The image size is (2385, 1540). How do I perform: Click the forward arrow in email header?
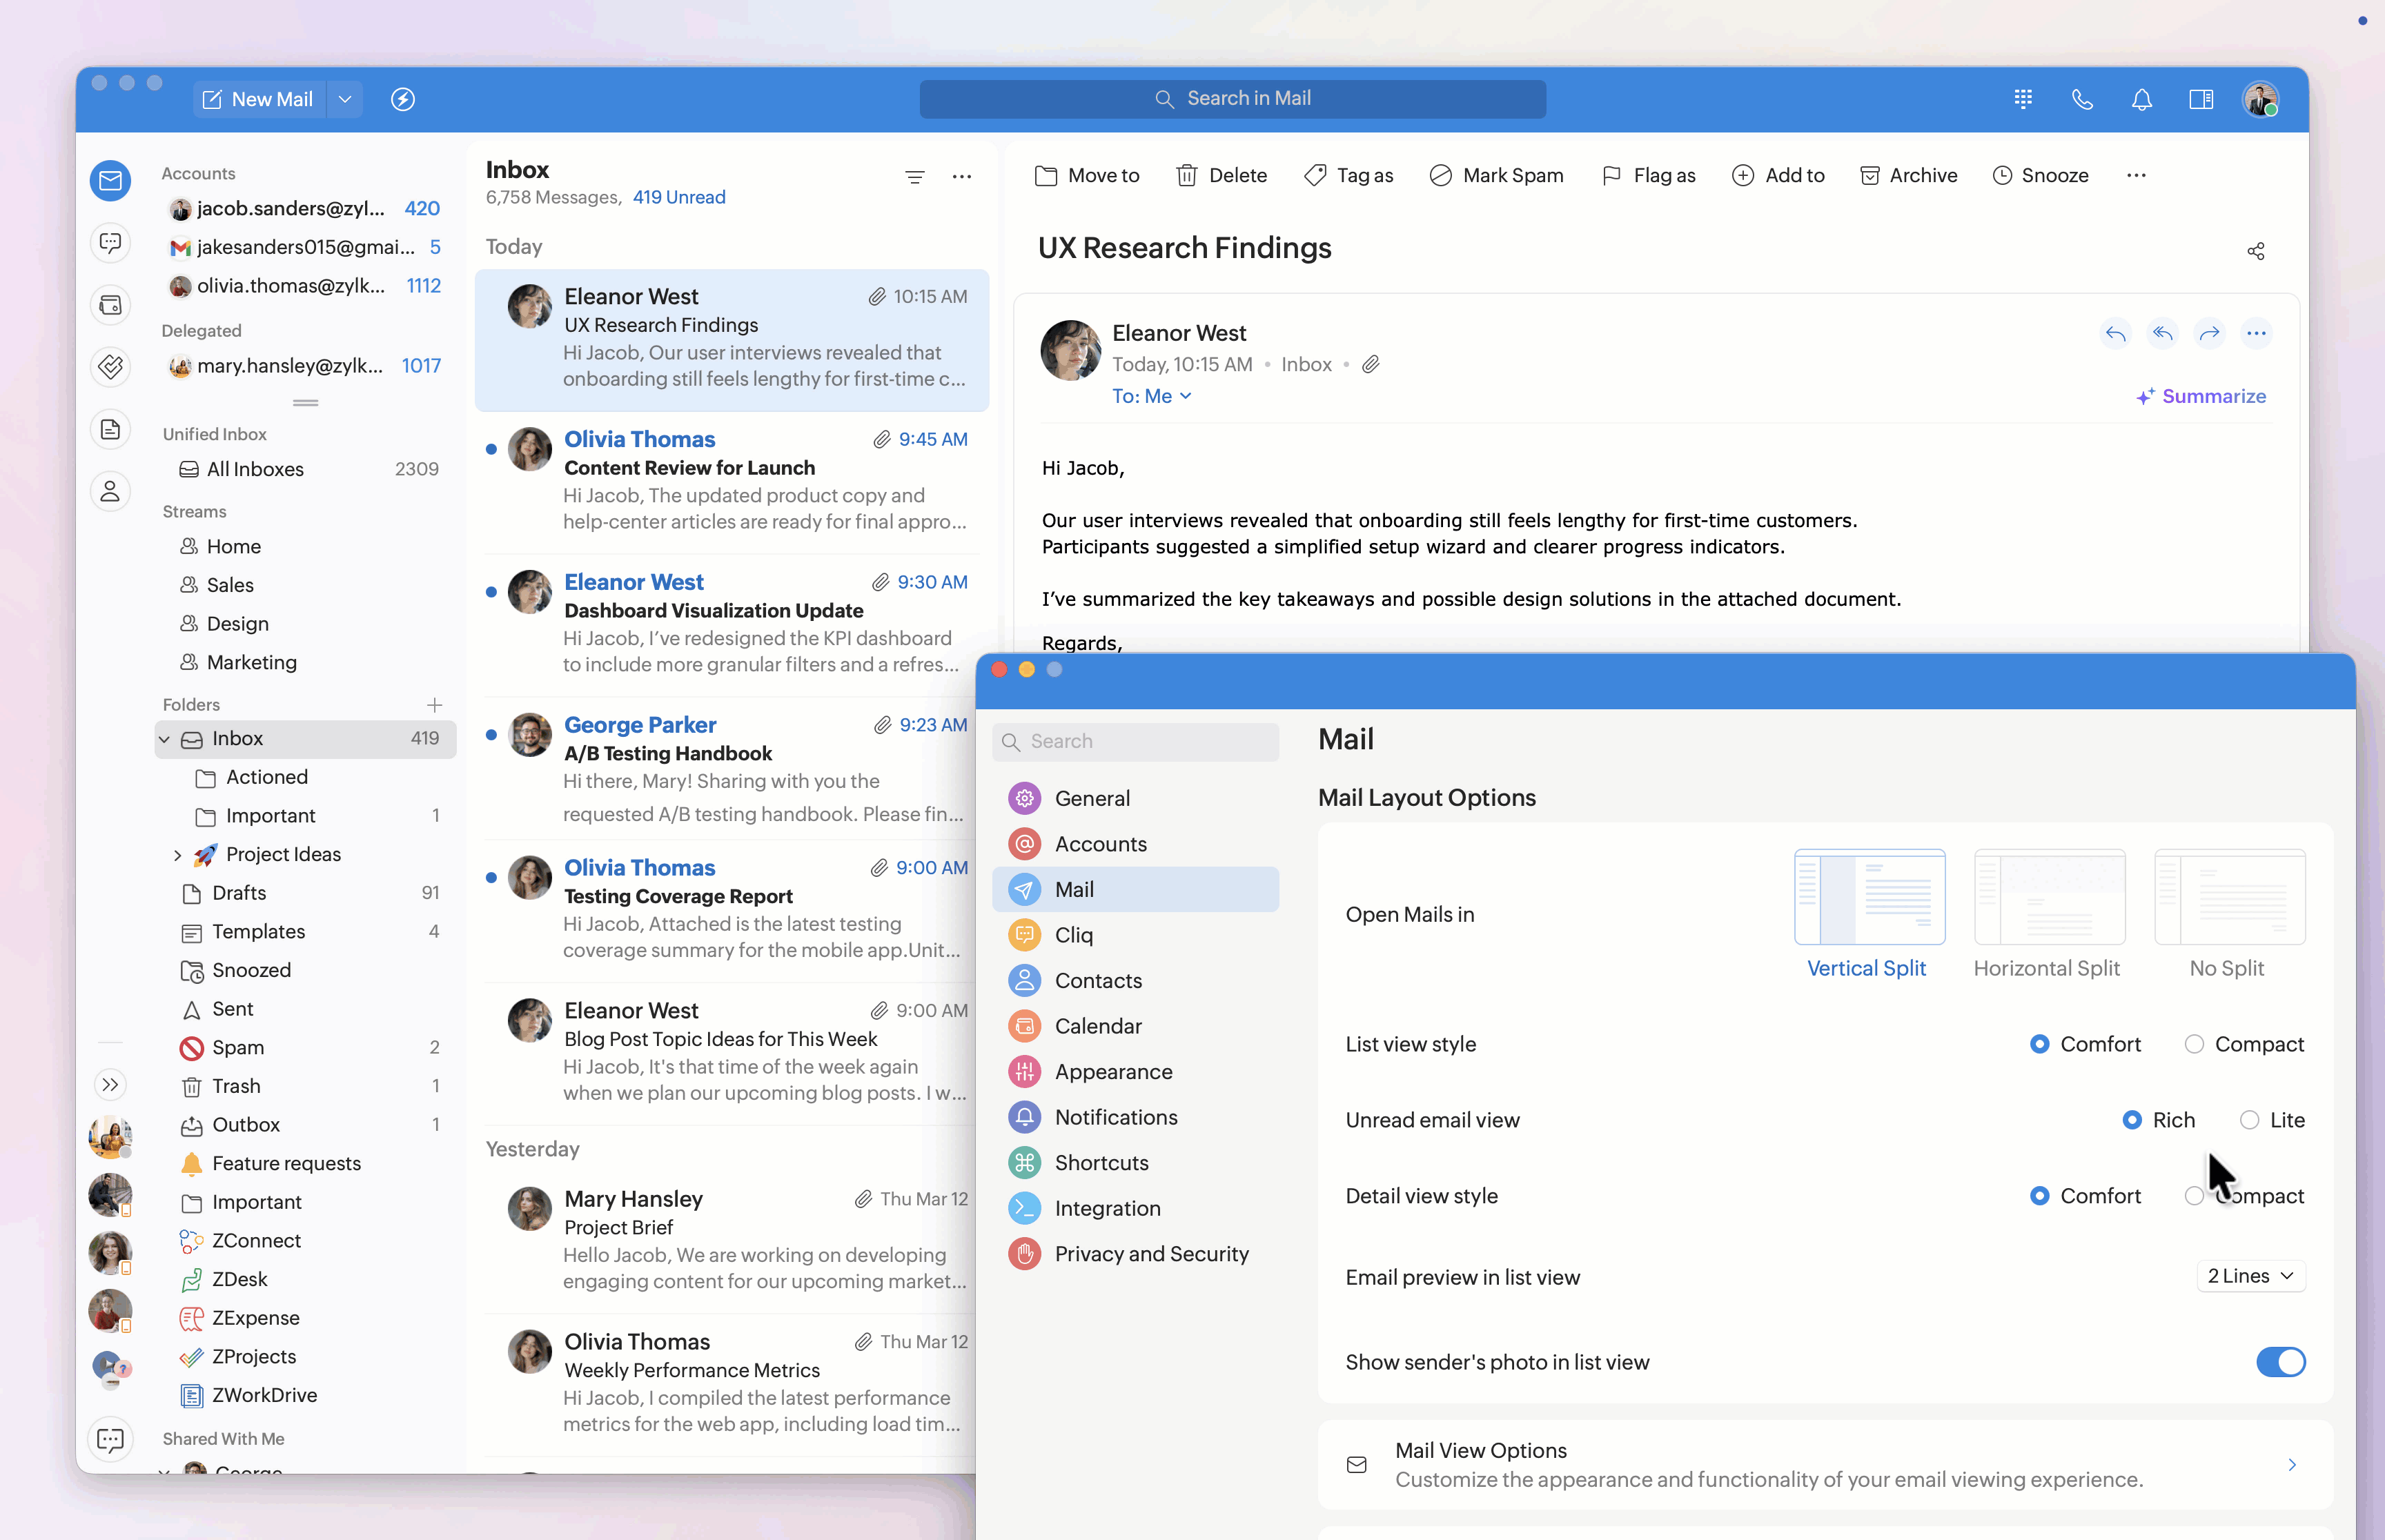pyautogui.click(x=2209, y=333)
